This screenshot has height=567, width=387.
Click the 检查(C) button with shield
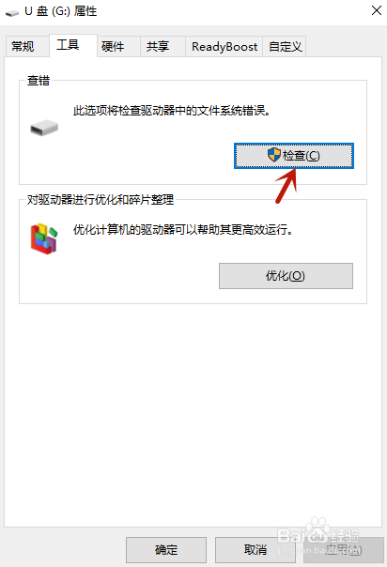(x=294, y=156)
